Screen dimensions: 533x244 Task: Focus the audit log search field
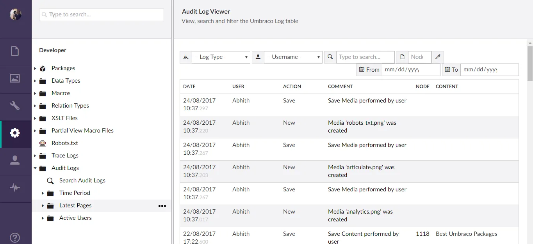[x=365, y=57]
